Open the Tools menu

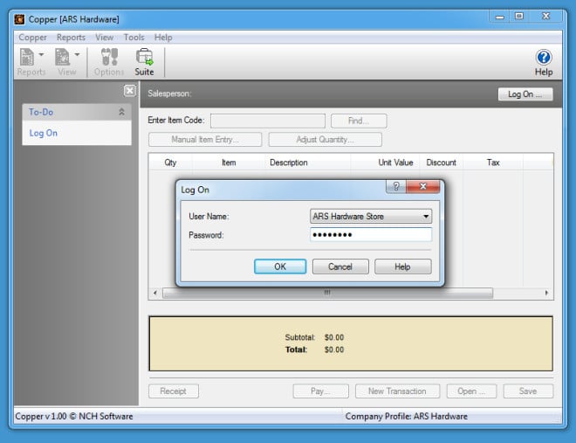pyautogui.click(x=134, y=38)
